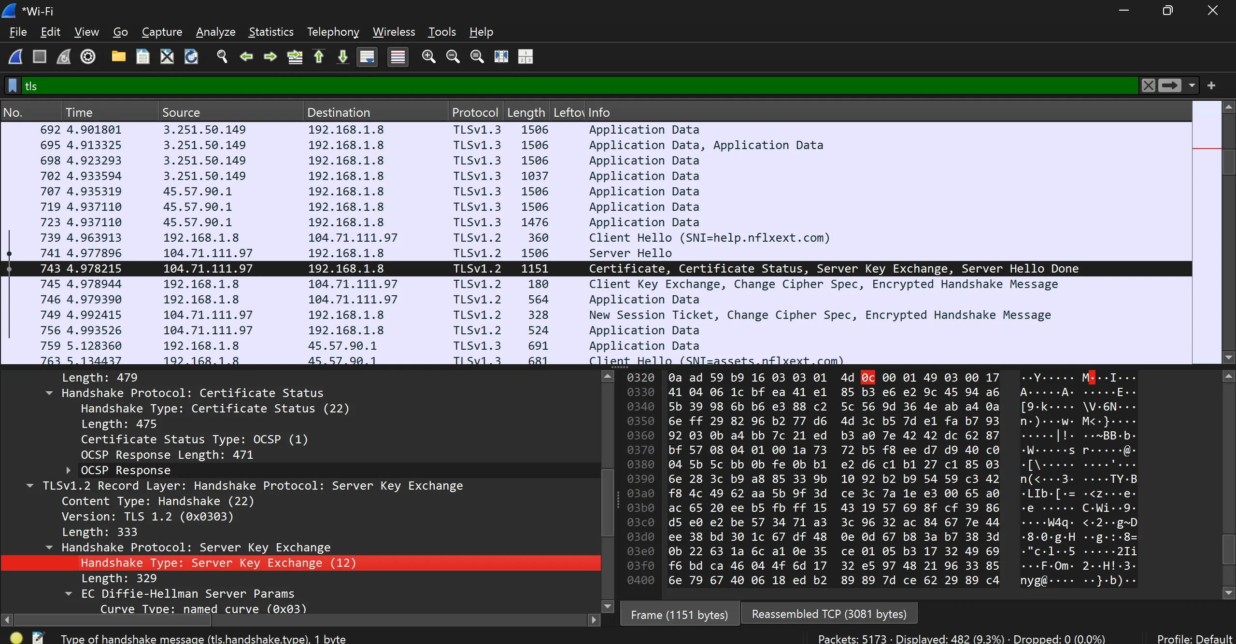Image resolution: width=1236 pixels, height=644 pixels.
Task: Jump to the last packet
Action: pos(343,57)
